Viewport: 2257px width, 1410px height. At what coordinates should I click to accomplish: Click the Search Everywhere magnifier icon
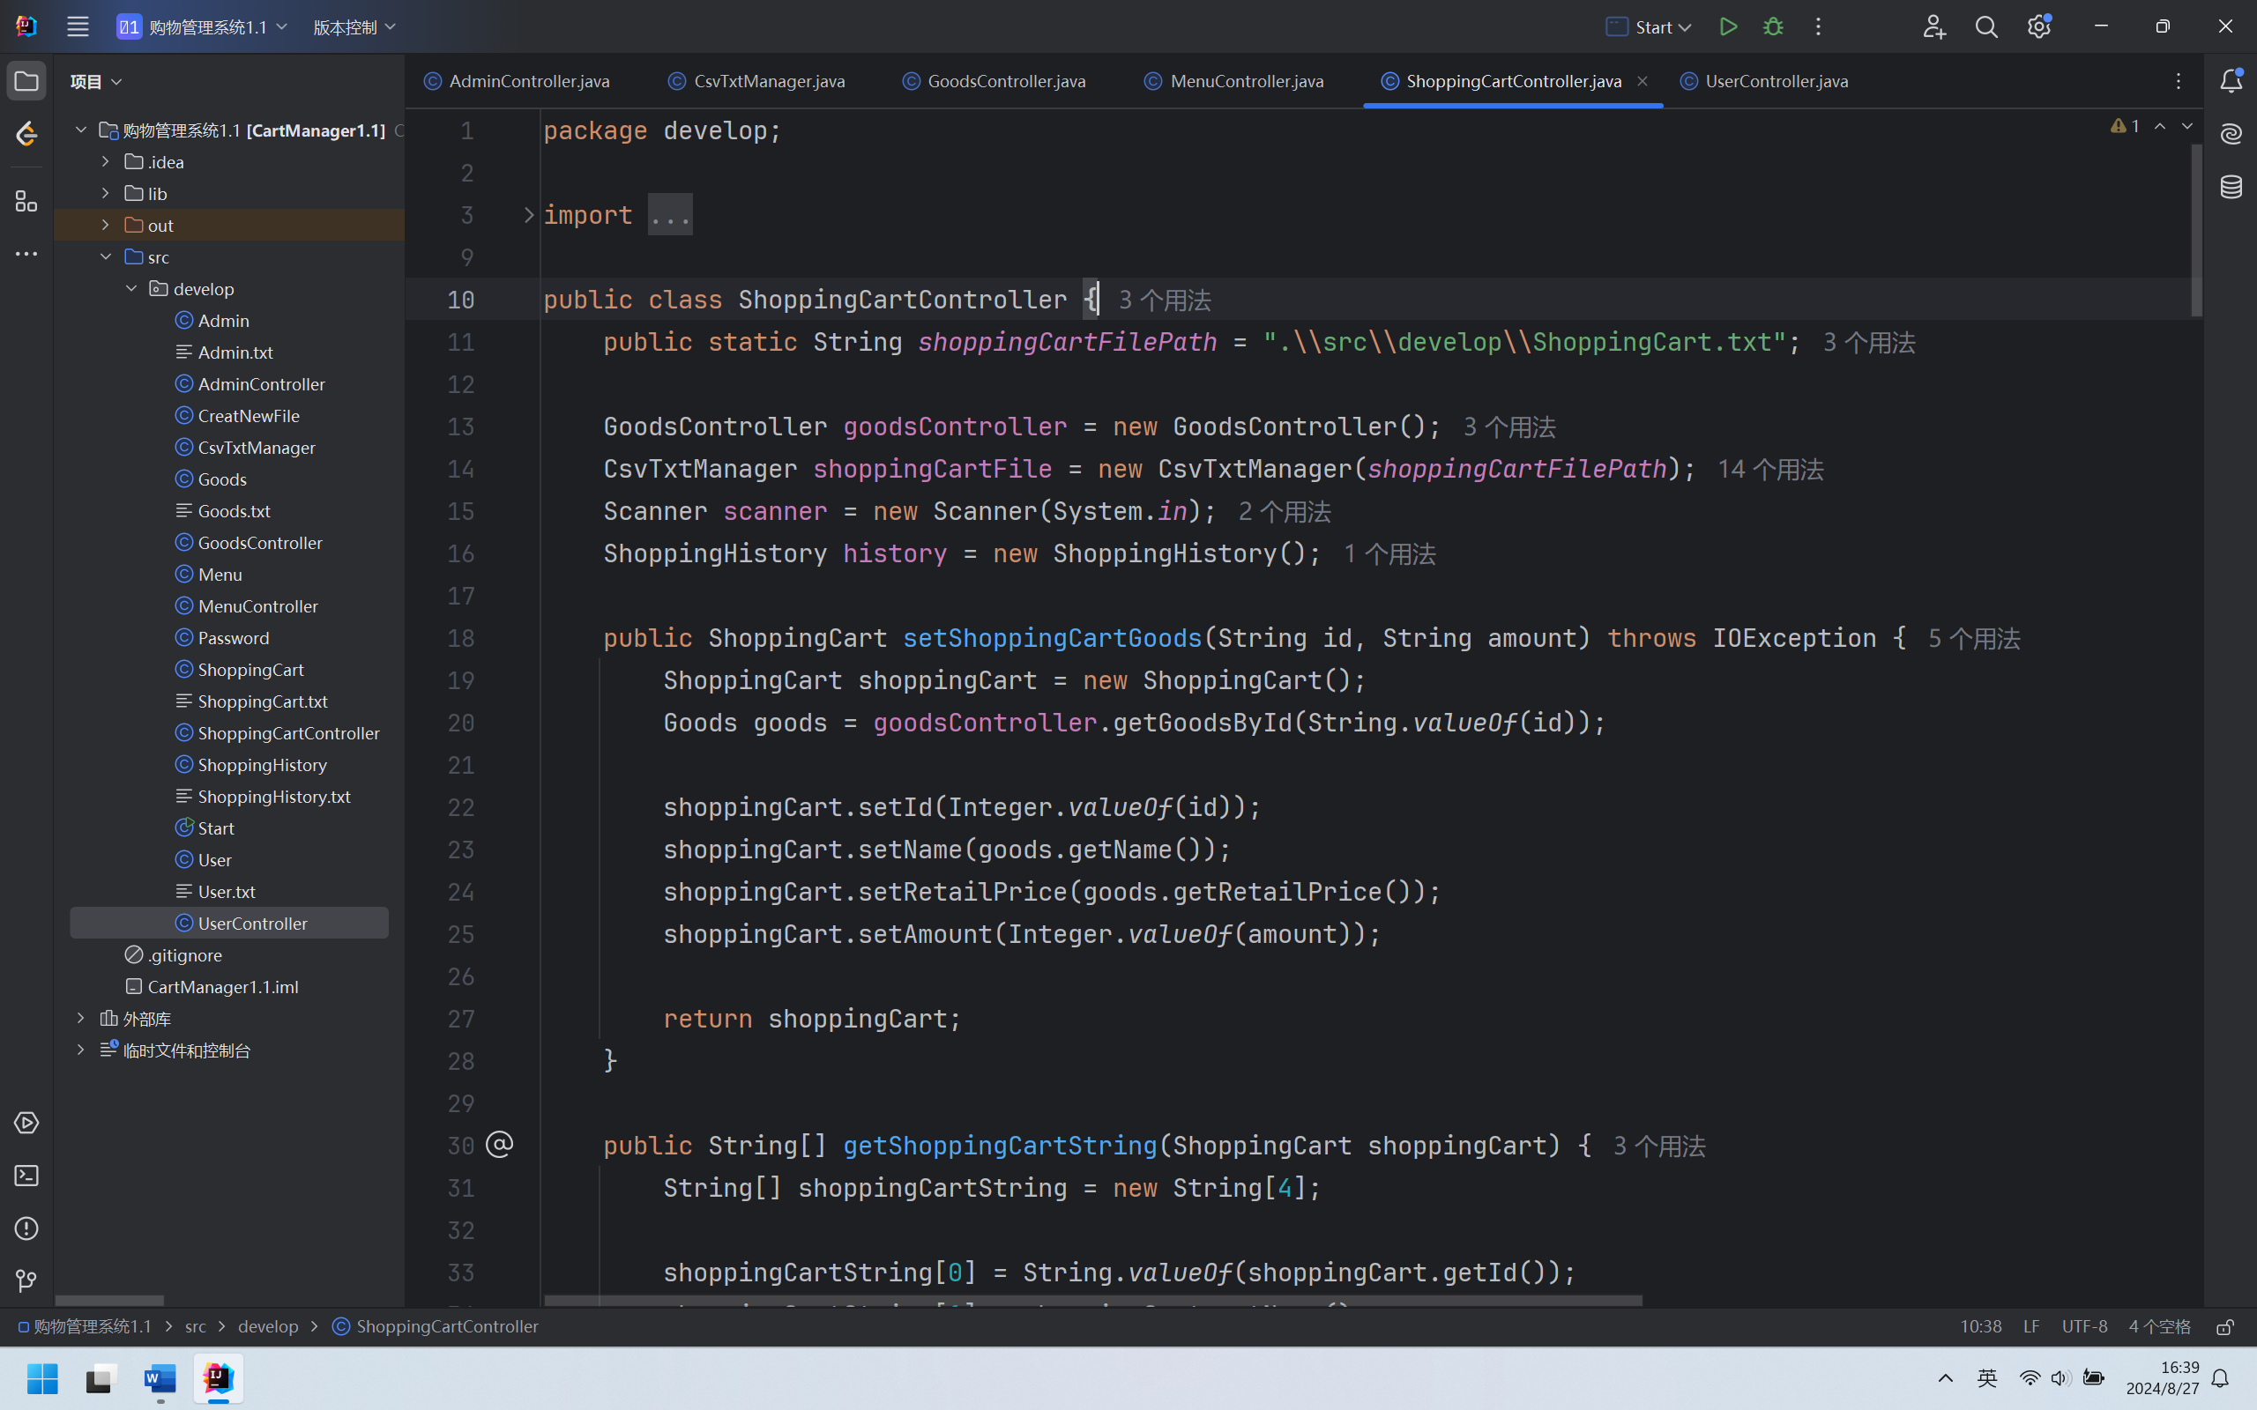(x=1985, y=27)
